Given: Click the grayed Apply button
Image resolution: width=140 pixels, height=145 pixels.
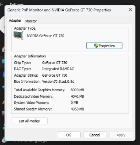Looking at the screenshot, I should (x=121, y=135).
